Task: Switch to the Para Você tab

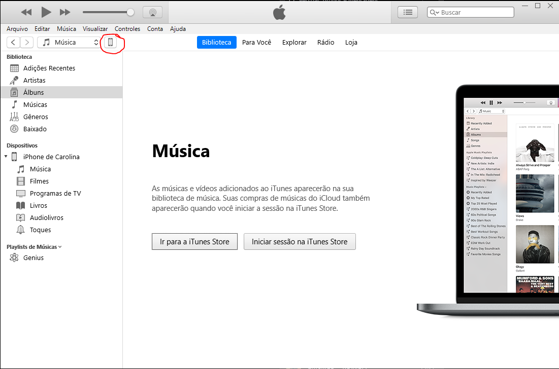Action: pyautogui.click(x=257, y=43)
